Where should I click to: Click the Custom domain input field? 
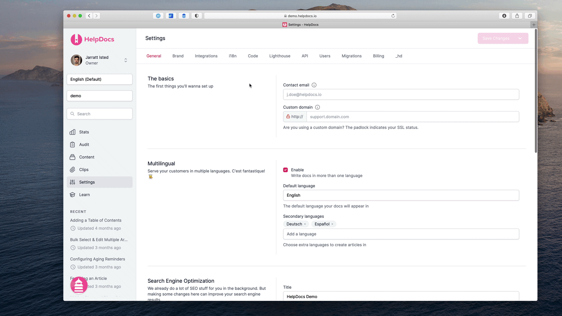point(413,117)
